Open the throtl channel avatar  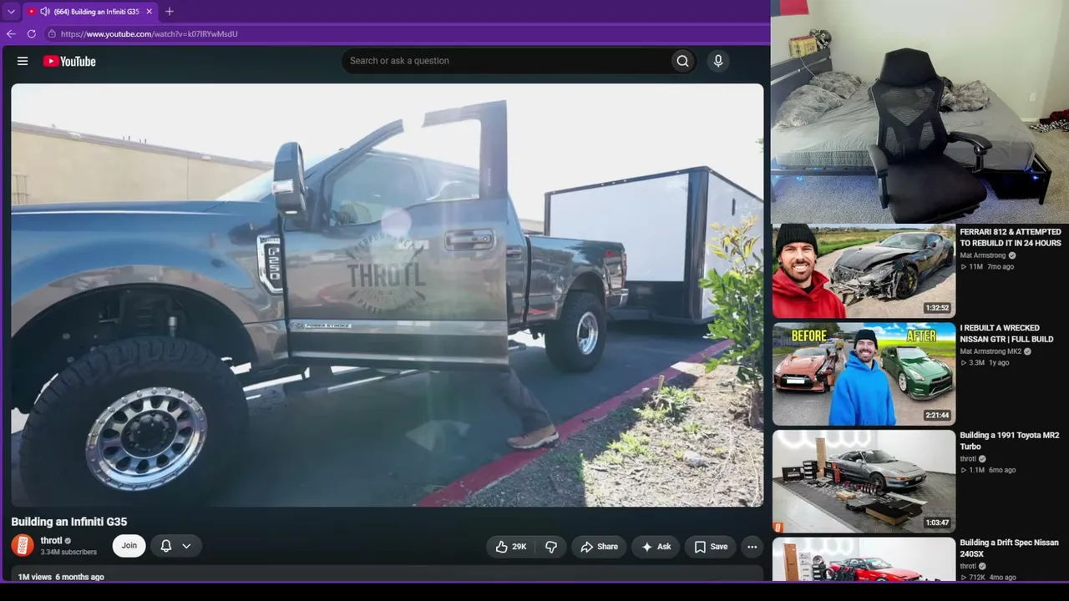pyautogui.click(x=23, y=546)
